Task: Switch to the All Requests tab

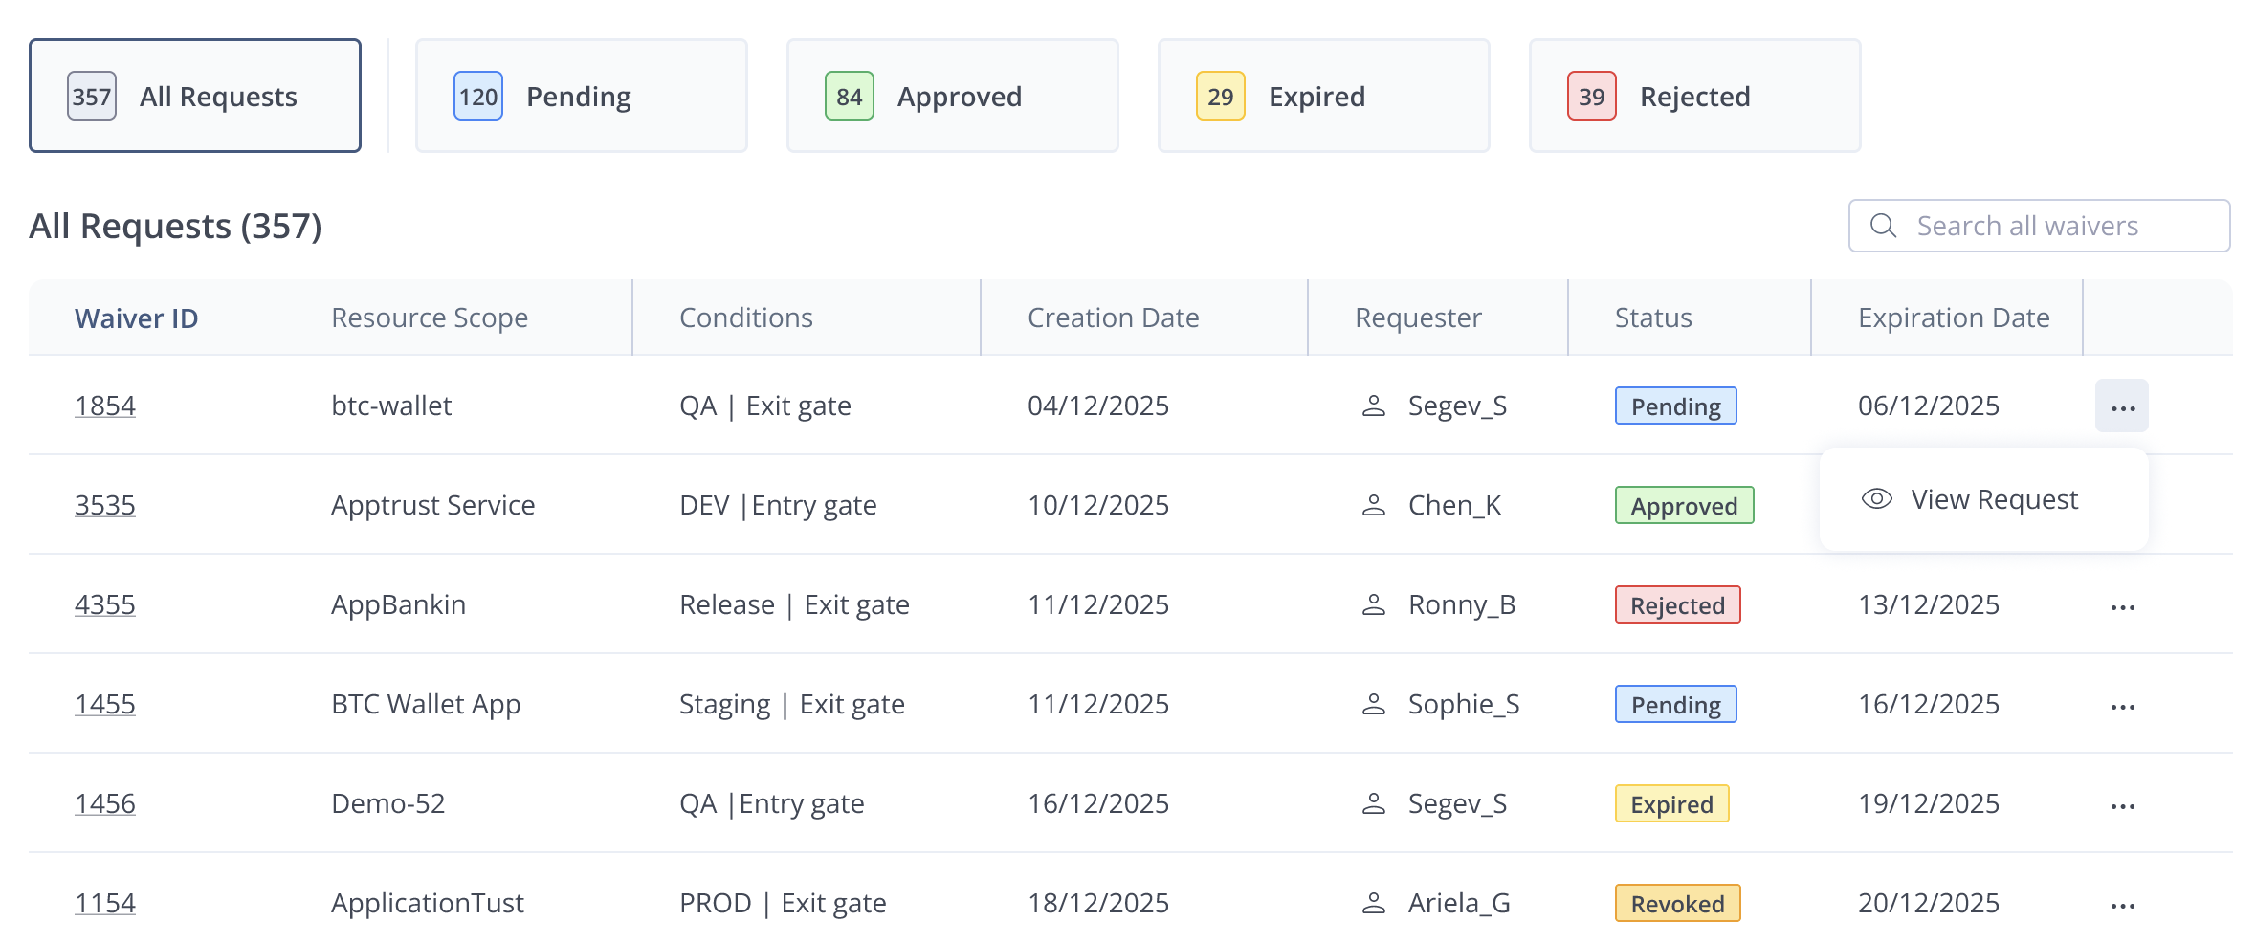Action: pos(195,96)
